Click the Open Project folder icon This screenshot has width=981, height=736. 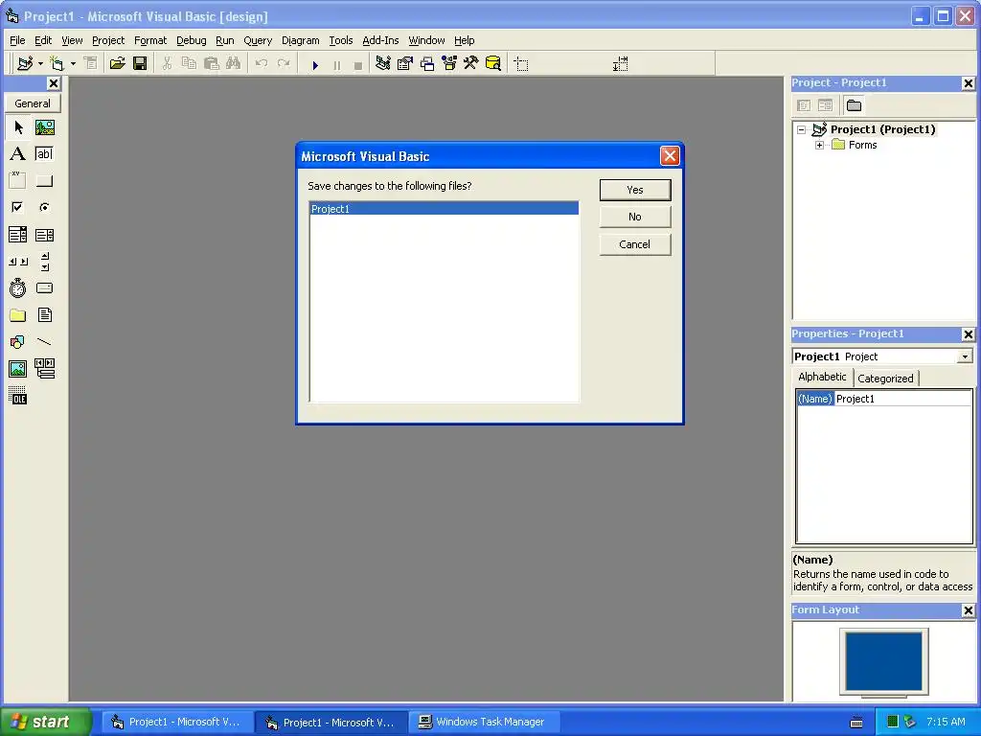click(117, 63)
